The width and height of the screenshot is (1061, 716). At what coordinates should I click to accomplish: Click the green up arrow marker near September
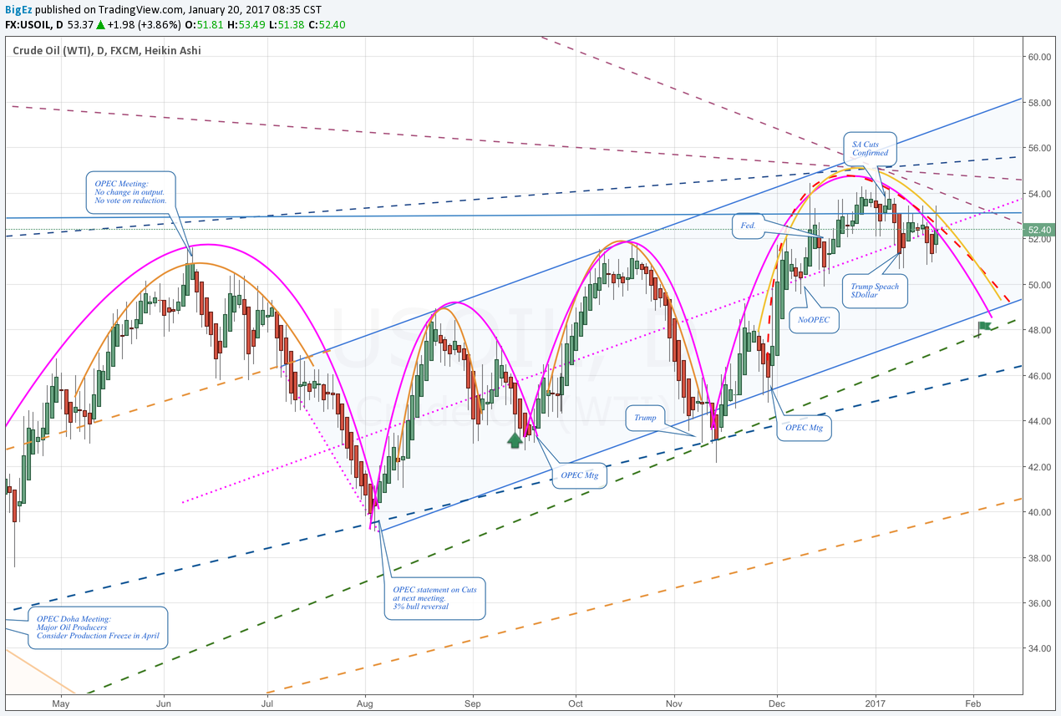click(x=515, y=439)
